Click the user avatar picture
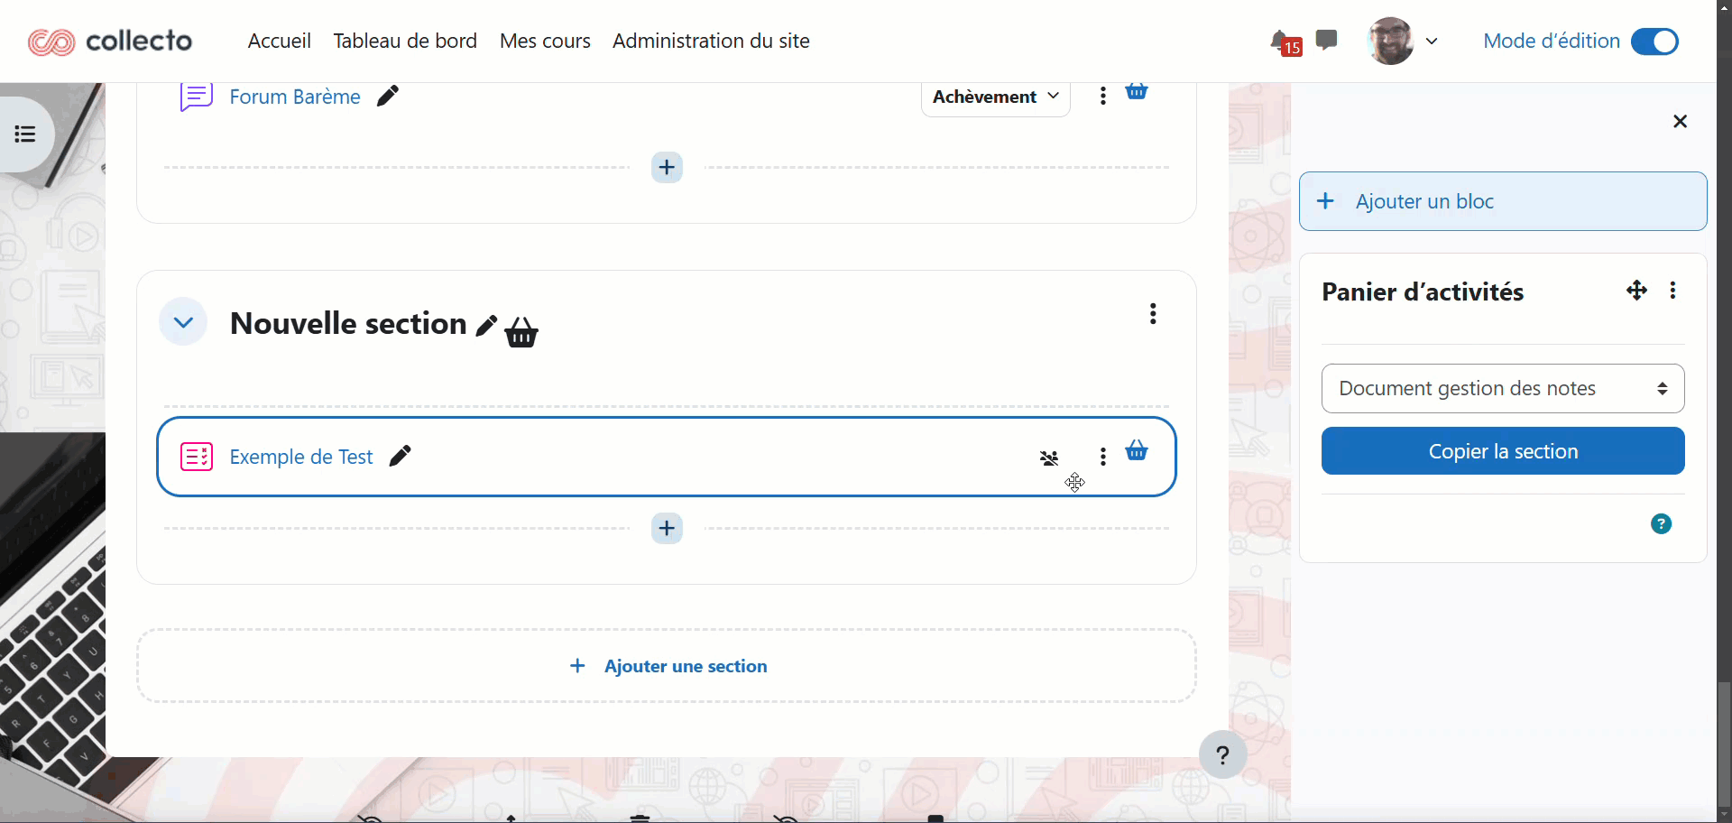The width and height of the screenshot is (1732, 823). point(1390,41)
